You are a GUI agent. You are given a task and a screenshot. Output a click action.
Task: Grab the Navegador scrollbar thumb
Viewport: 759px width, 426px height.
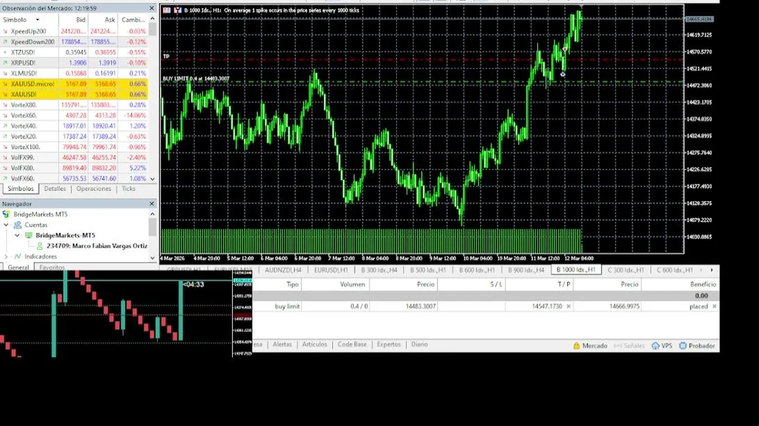pyautogui.click(x=153, y=227)
